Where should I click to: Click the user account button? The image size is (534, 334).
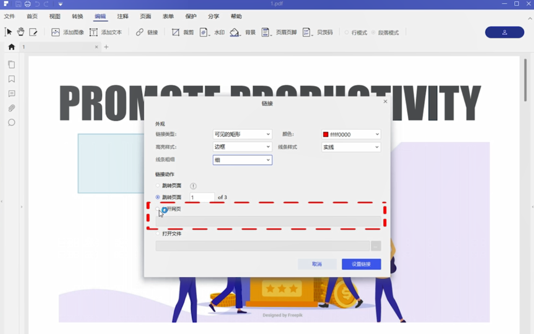tap(504, 32)
